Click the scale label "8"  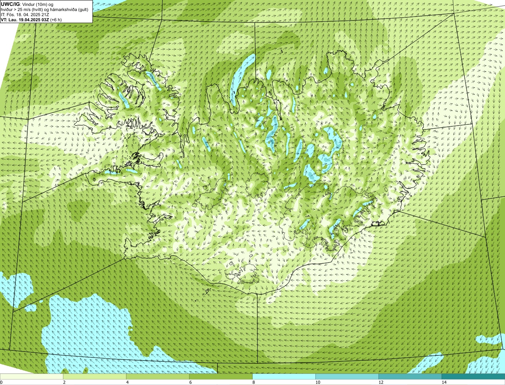tap(253, 382)
